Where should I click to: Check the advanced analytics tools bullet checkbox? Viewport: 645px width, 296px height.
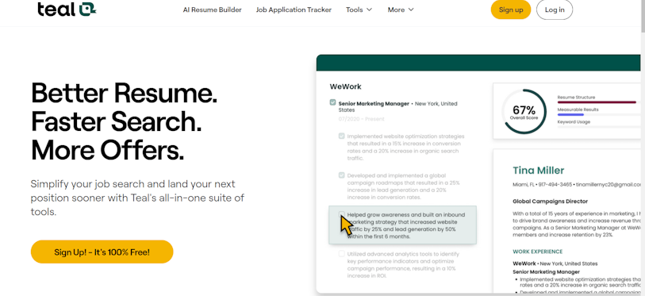[341, 254]
